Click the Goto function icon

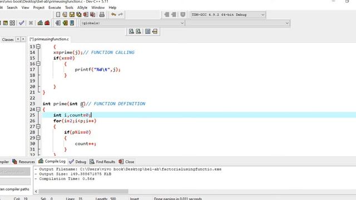(x=148, y=32)
